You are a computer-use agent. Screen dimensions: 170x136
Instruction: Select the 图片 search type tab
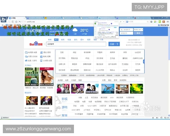82,40
